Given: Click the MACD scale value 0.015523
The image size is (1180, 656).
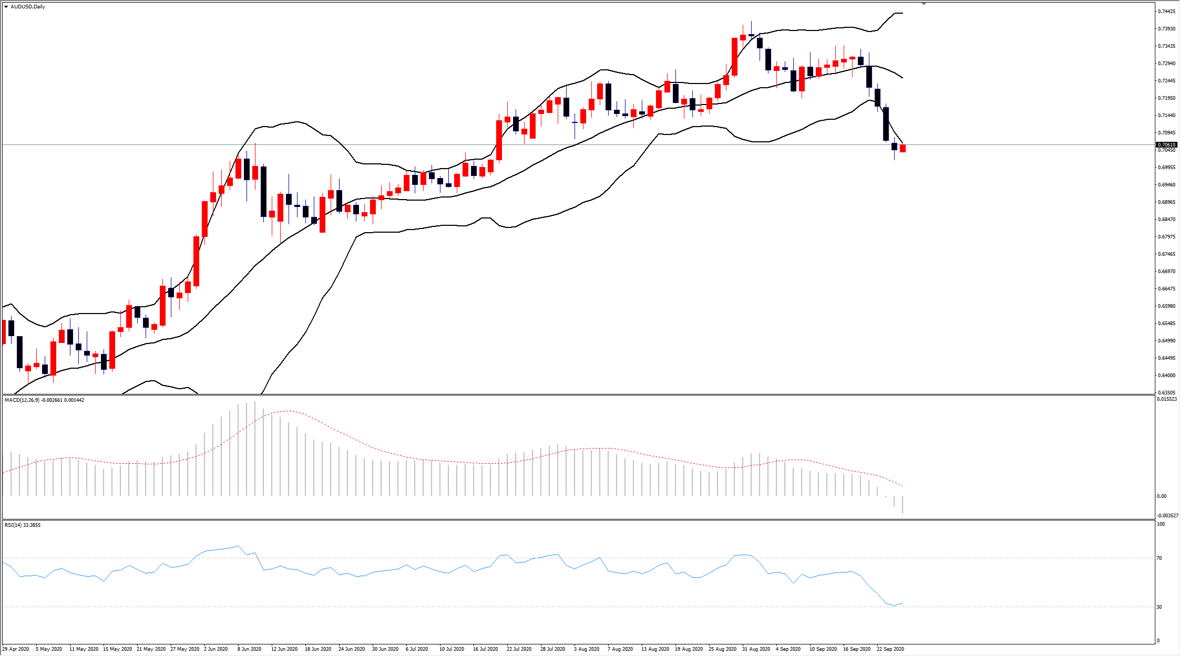Looking at the screenshot, I should coord(1167,399).
